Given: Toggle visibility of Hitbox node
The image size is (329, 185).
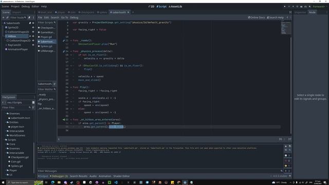Looking at the screenshot, I should pyautogui.click(x=33, y=36).
